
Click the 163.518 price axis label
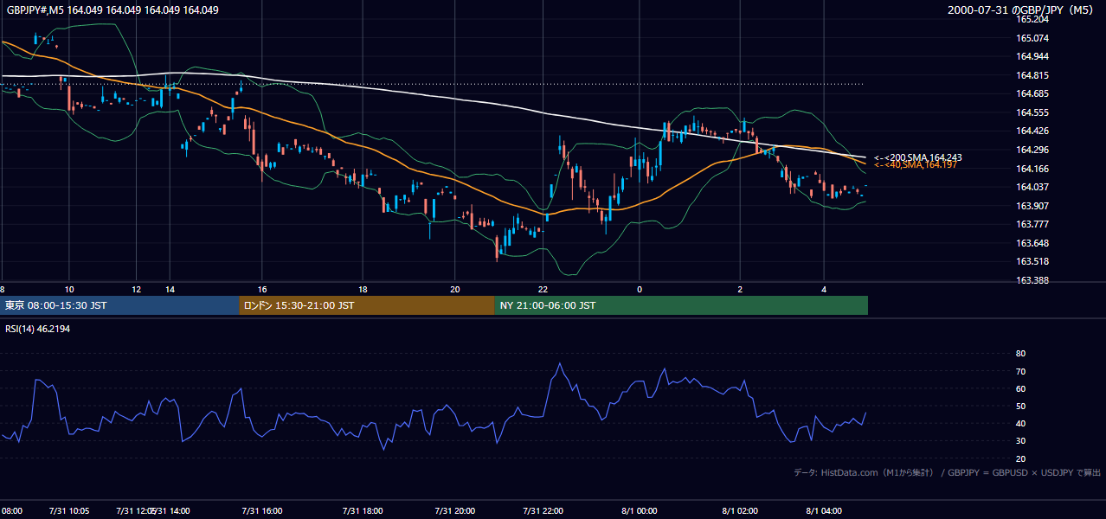coord(1032,261)
